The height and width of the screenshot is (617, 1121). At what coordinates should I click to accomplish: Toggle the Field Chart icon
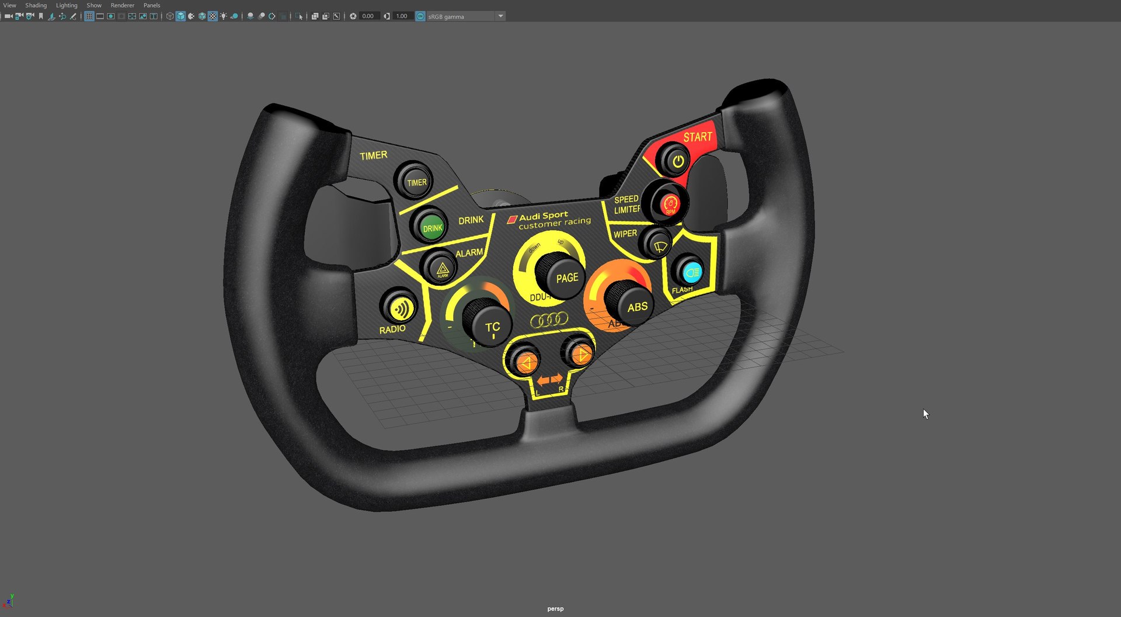(x=132, y=16)
